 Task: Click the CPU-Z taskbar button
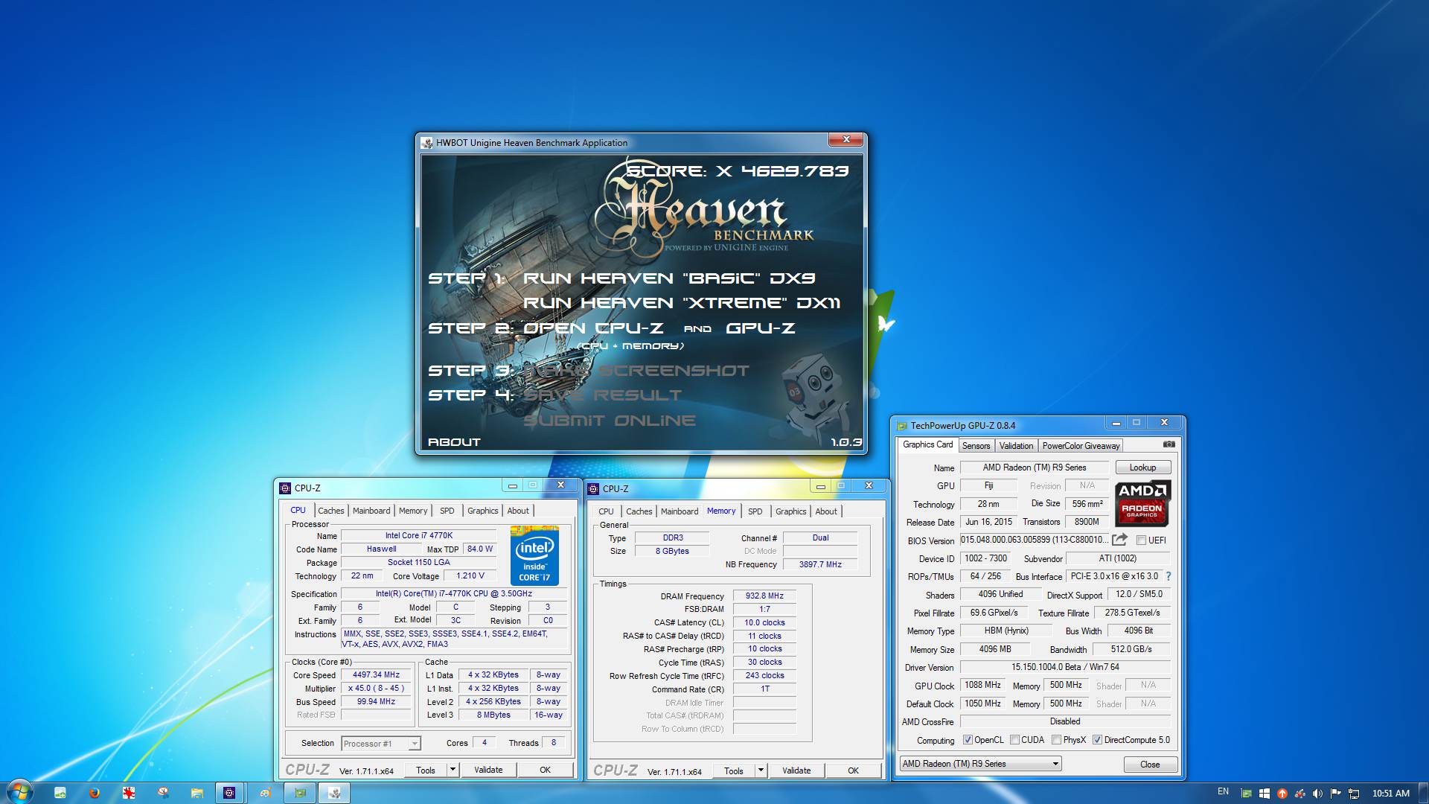230,793
